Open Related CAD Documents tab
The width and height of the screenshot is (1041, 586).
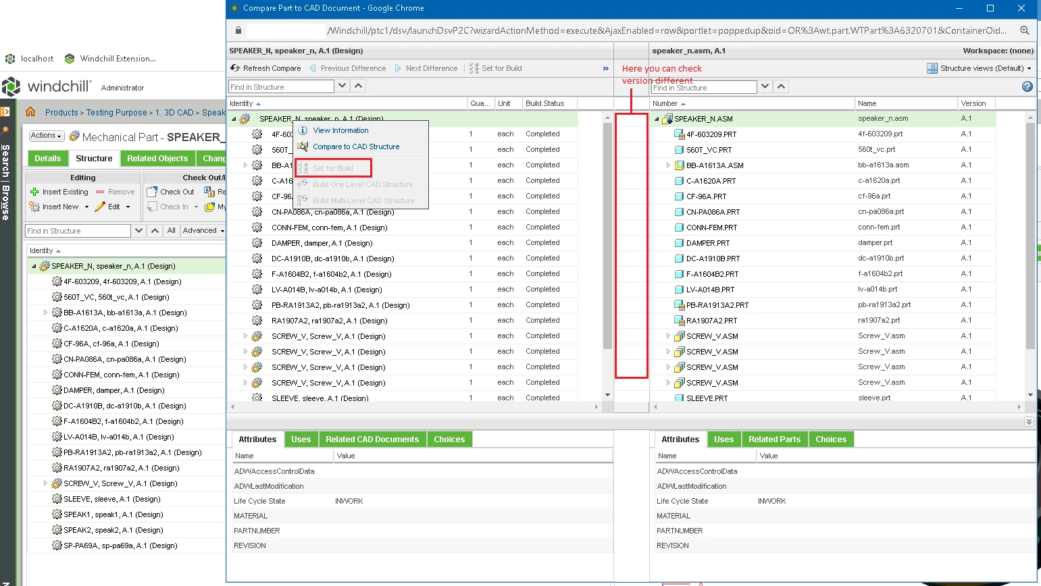tap(372, 439)
